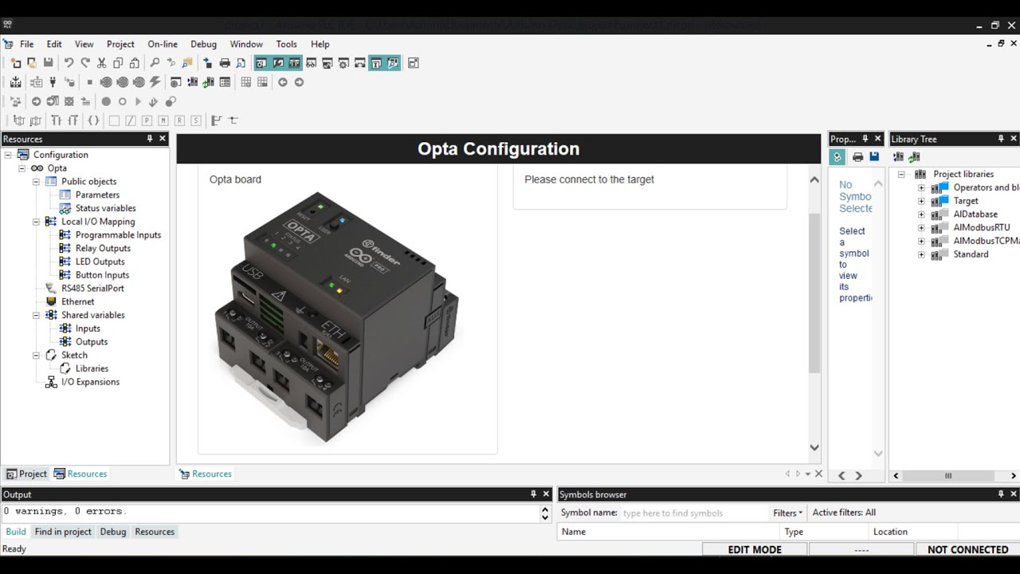Click the printer icon in Properties panel
This screenshot has width=1020, height=574.
point(857,157)
